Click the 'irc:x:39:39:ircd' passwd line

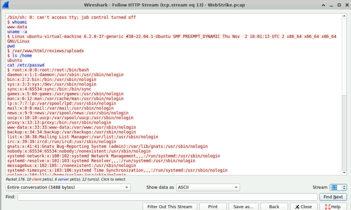62,141
